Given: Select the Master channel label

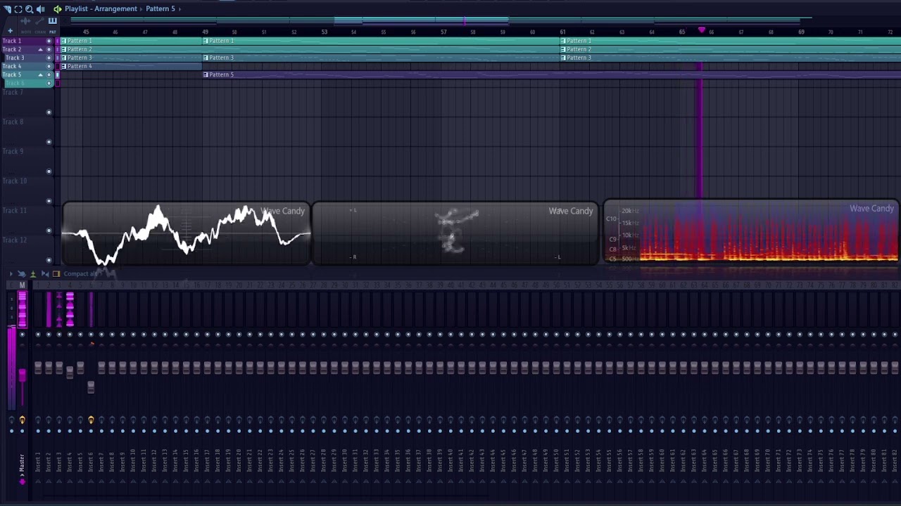Looking at the screenshot, I should click(22, 462).
